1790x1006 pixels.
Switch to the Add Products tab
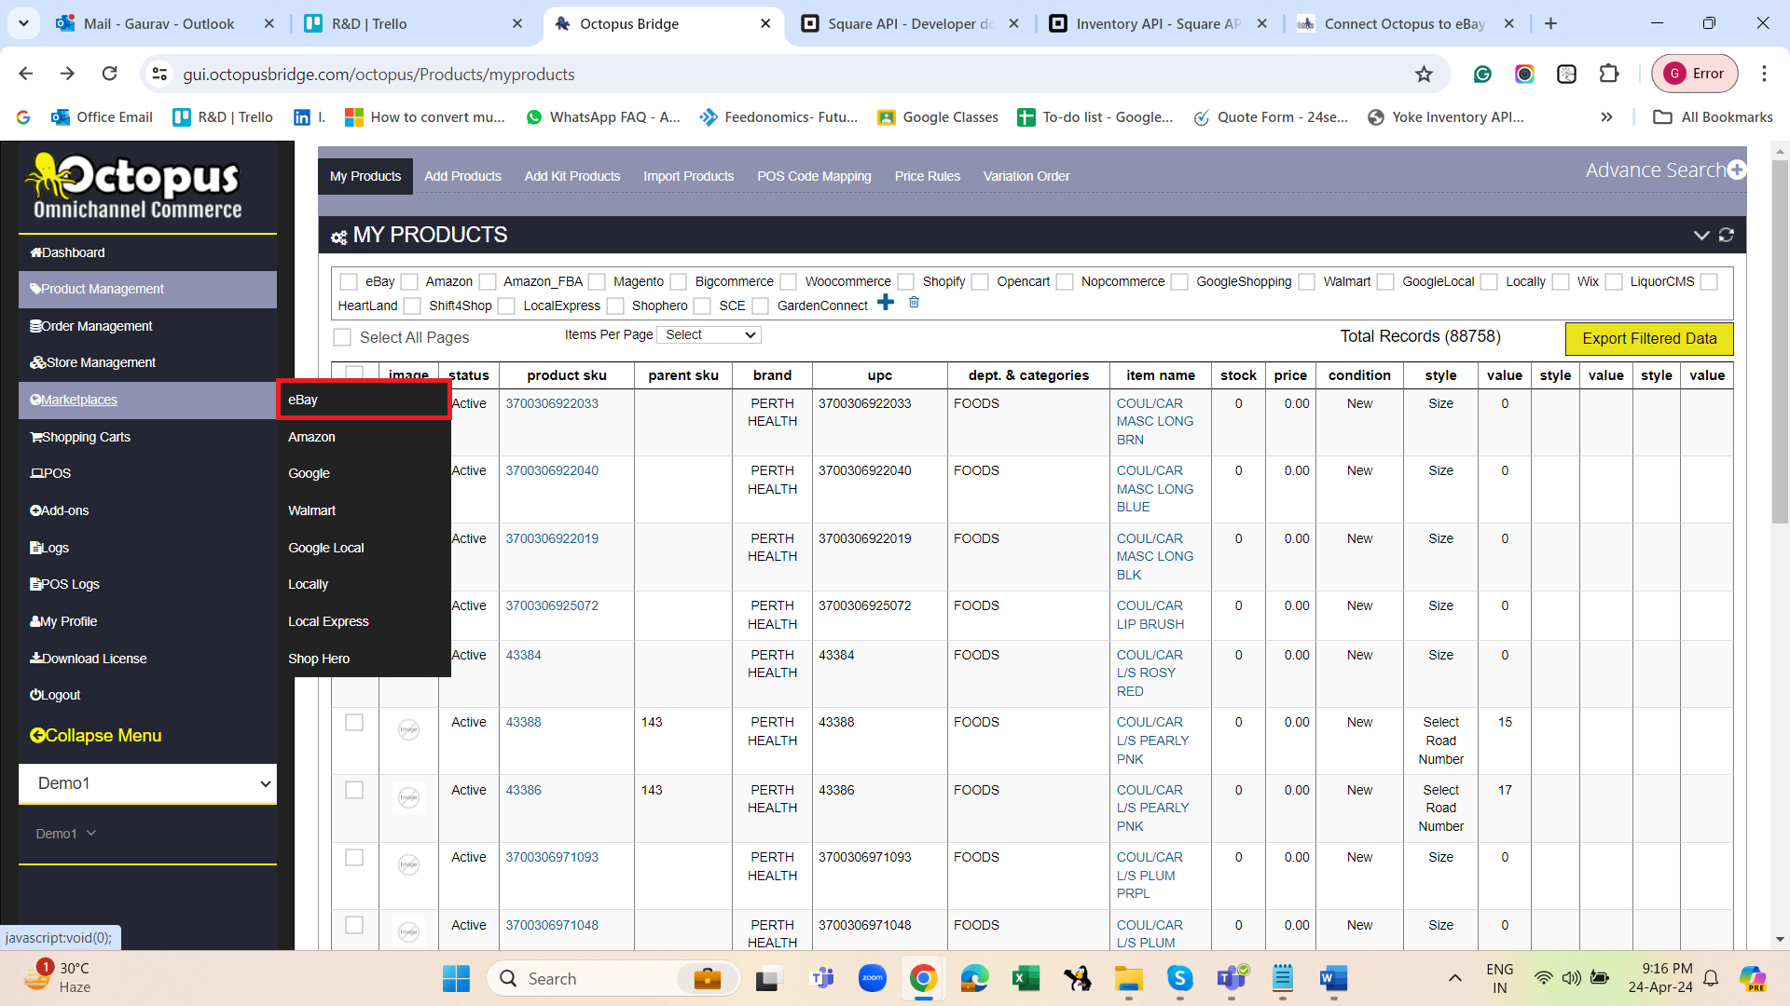click(x=462, y=176)
